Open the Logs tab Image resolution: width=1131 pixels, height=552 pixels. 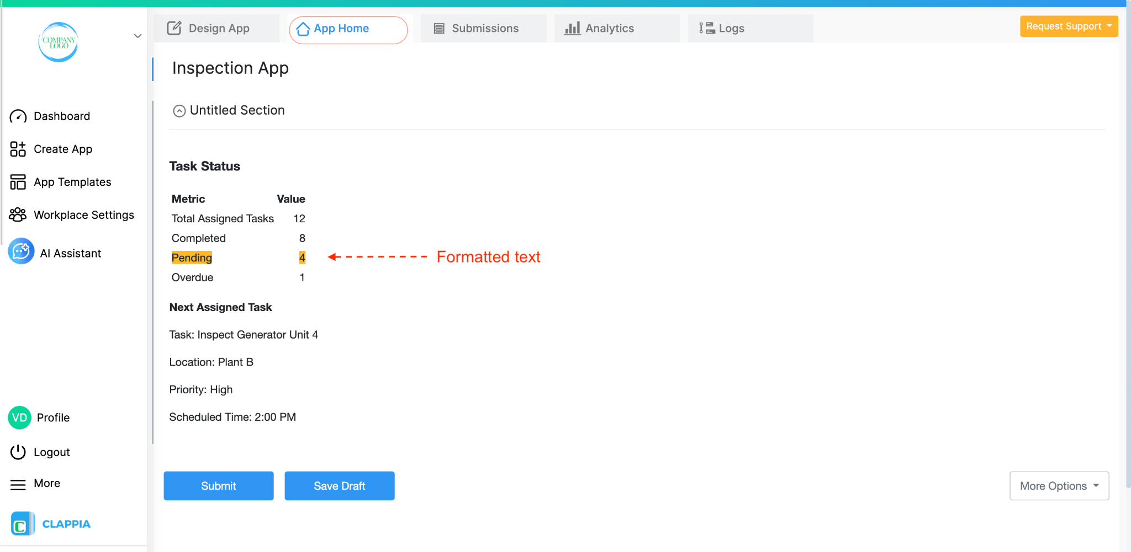751,28
